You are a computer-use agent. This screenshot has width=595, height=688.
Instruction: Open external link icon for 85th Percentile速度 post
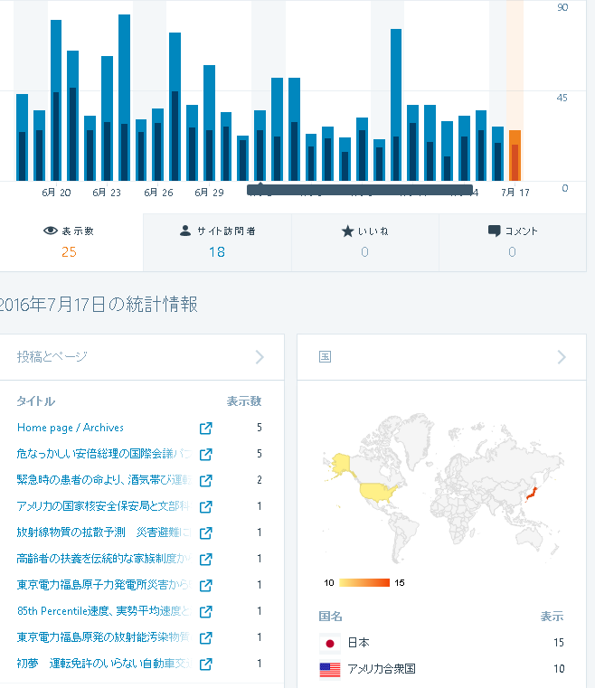[x=205, y=611]
